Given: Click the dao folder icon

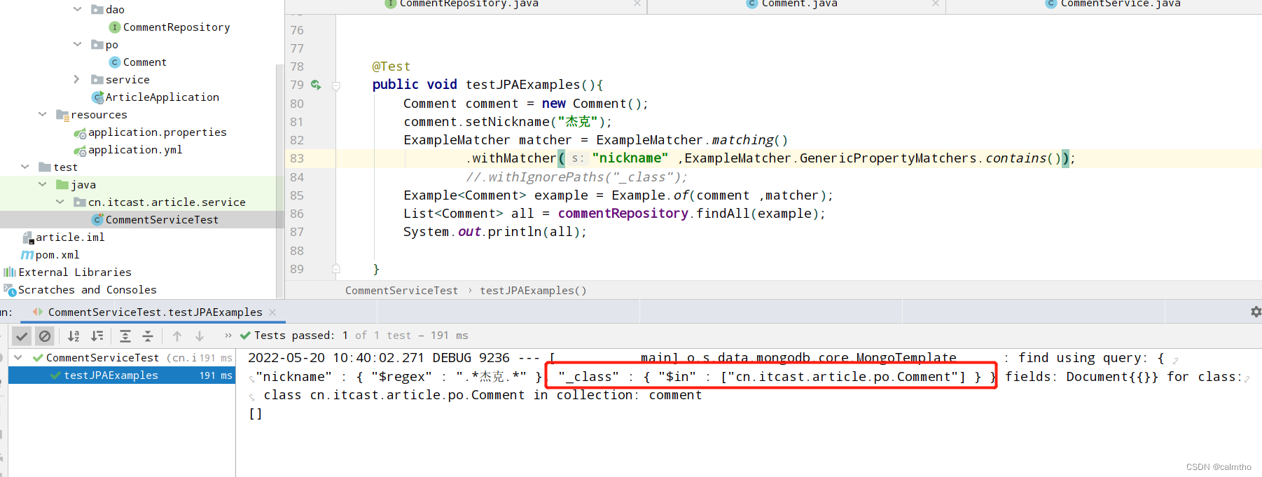Looking at the screenshot, I should tap(97, 9).
